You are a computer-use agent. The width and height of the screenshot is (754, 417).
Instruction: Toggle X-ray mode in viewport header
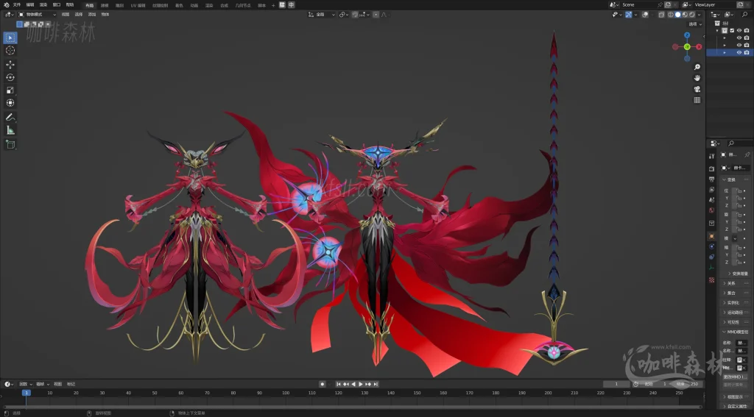661,15
